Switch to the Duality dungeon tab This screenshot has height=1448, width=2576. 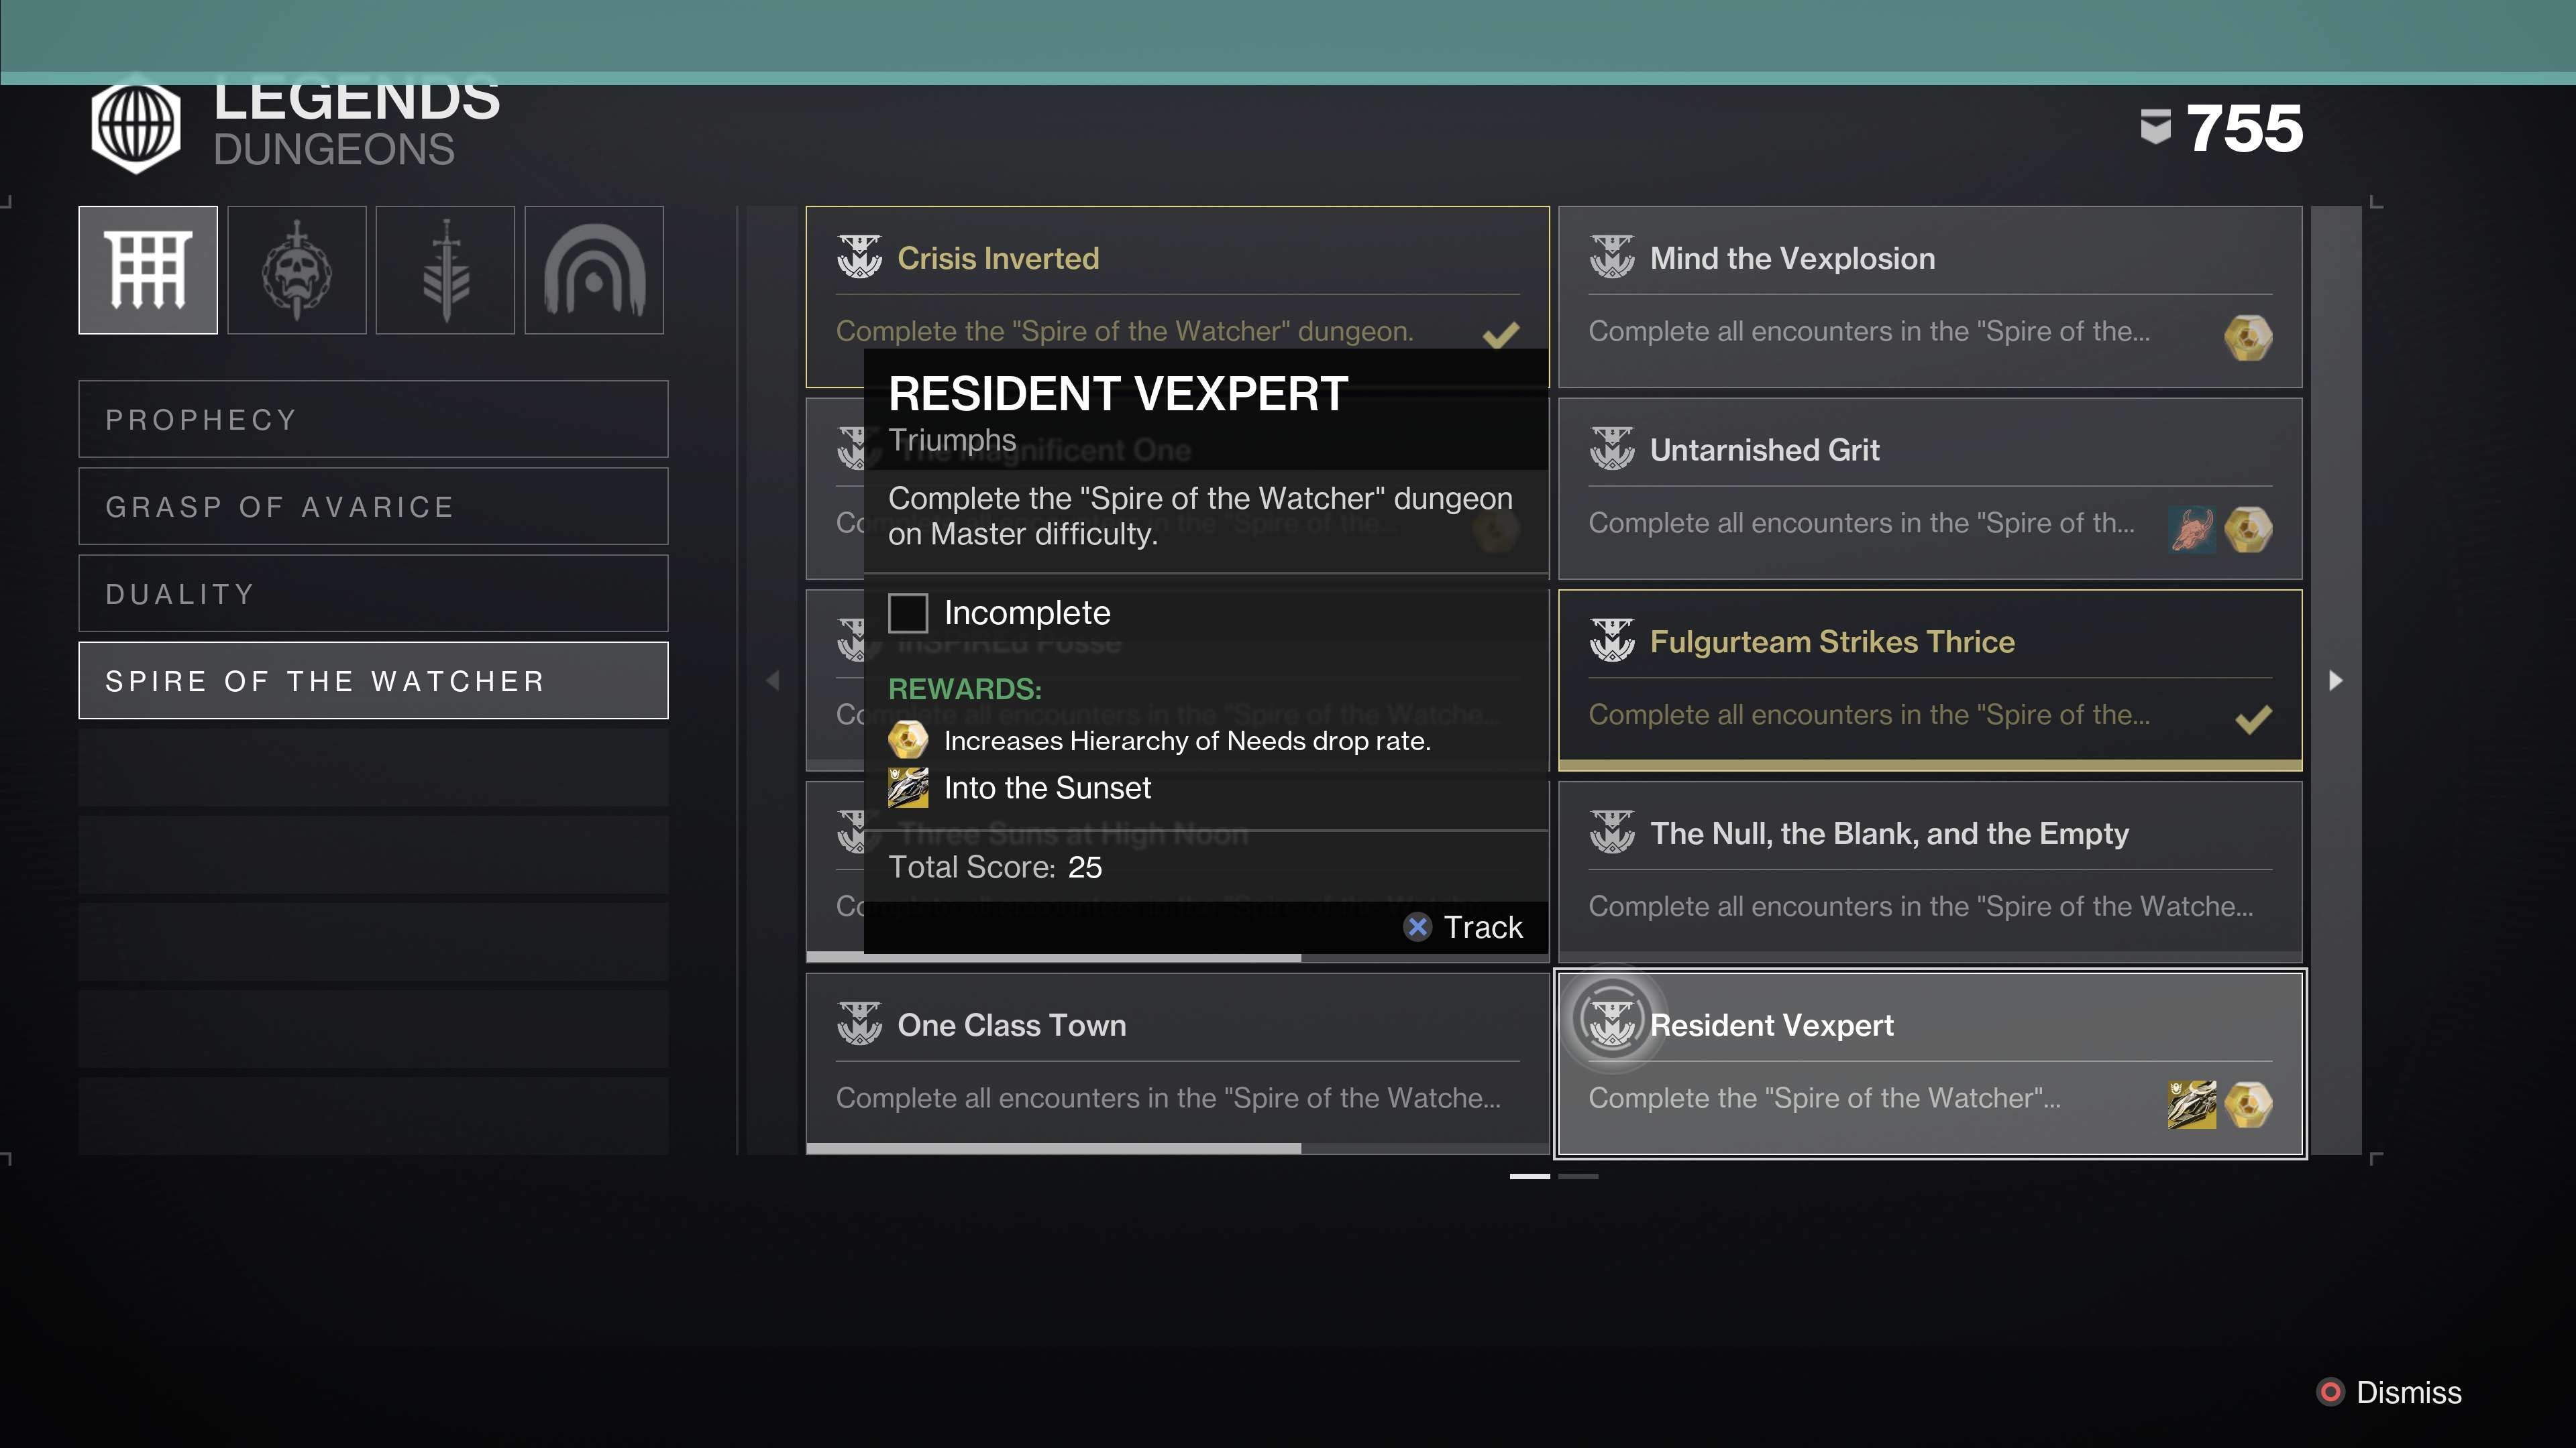tap(373, 593)
